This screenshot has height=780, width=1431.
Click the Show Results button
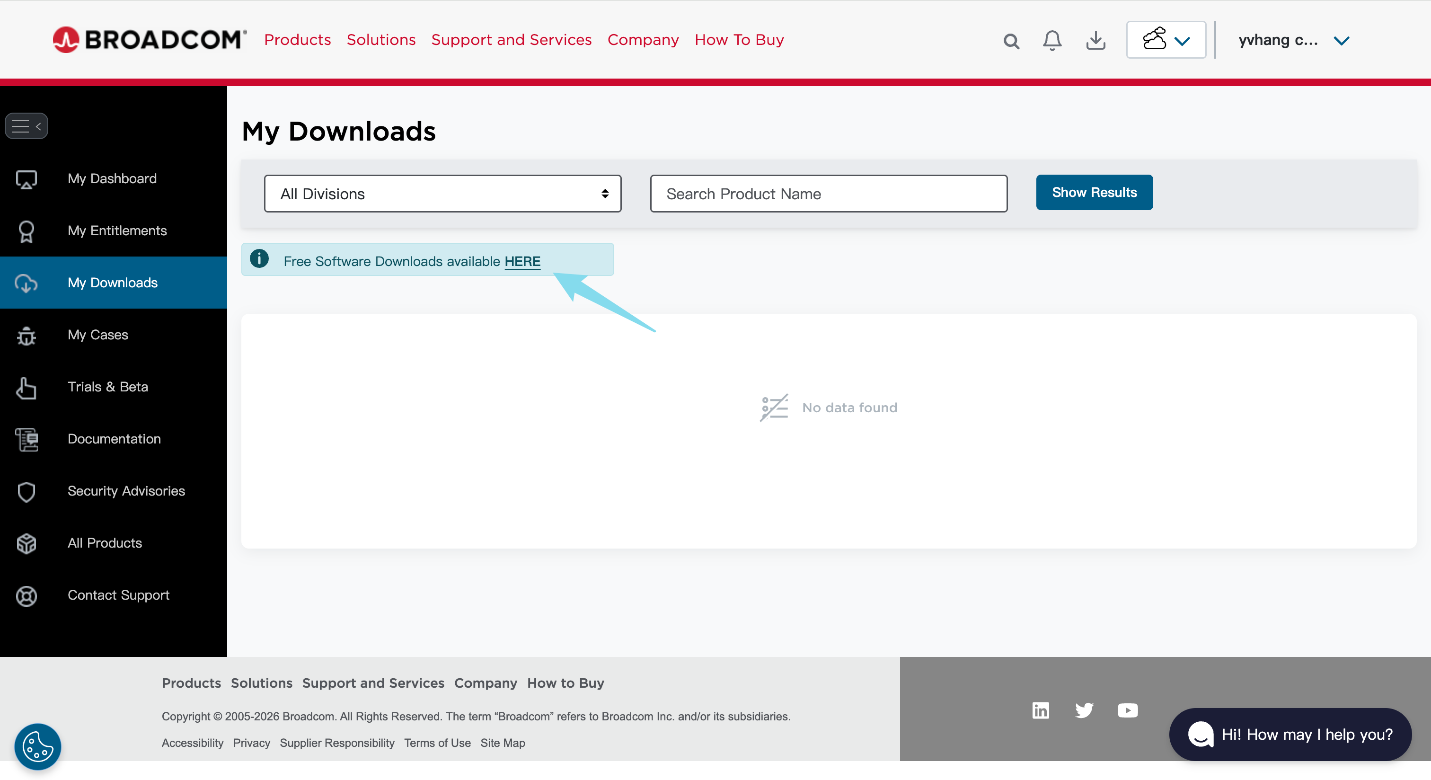(x=1094, y=192)
